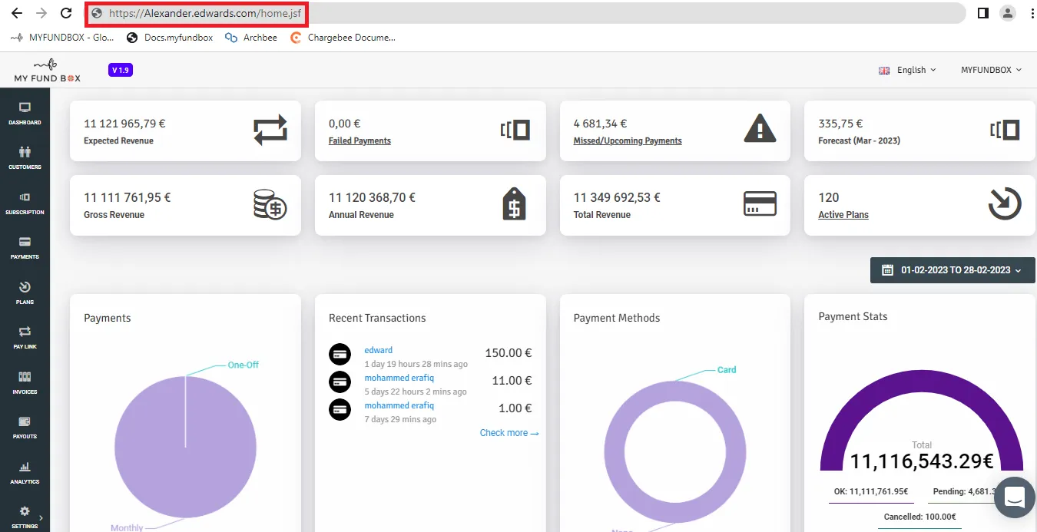1037x532 pixels.
Task: Reload the page in the browser
Action: [66, 13]
